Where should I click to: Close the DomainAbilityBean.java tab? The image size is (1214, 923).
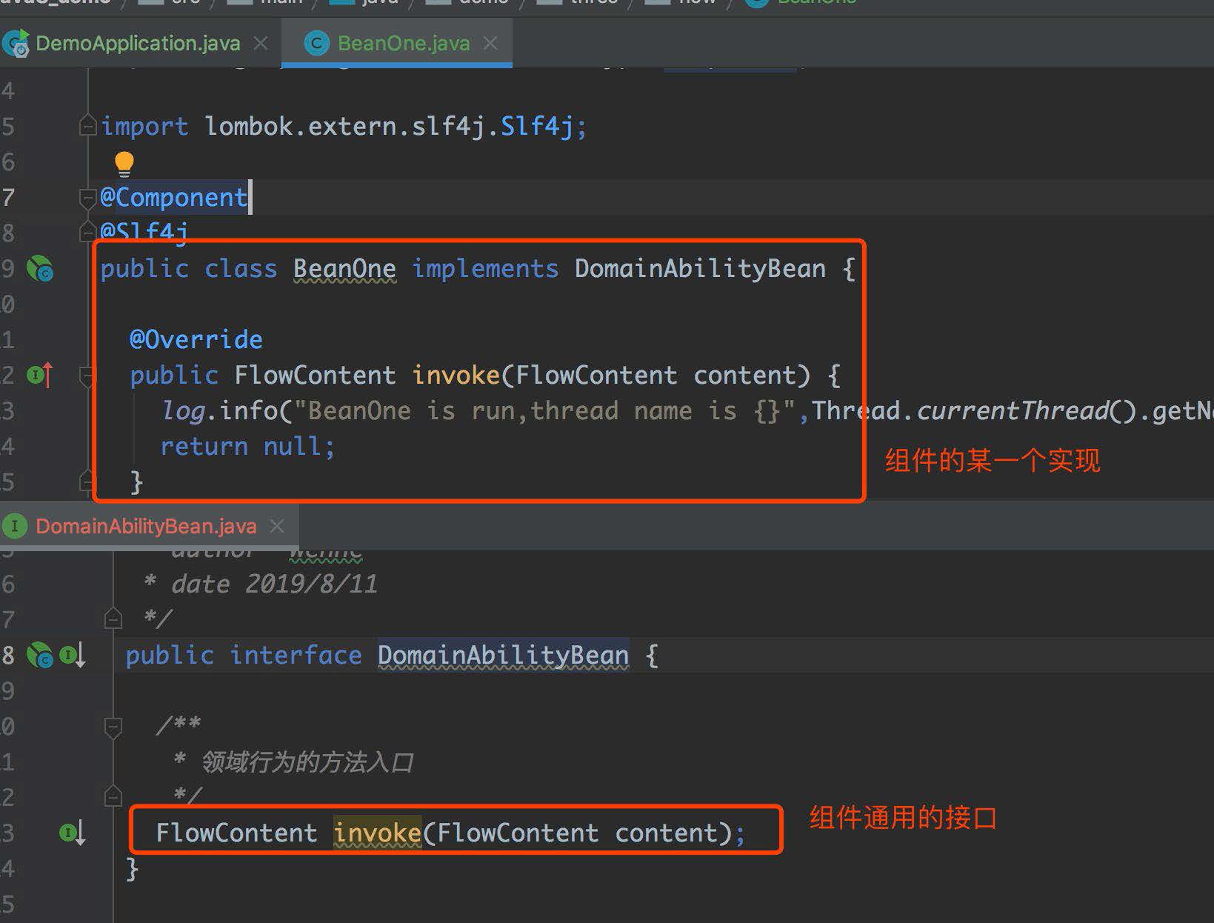click(x=277, y=526)
